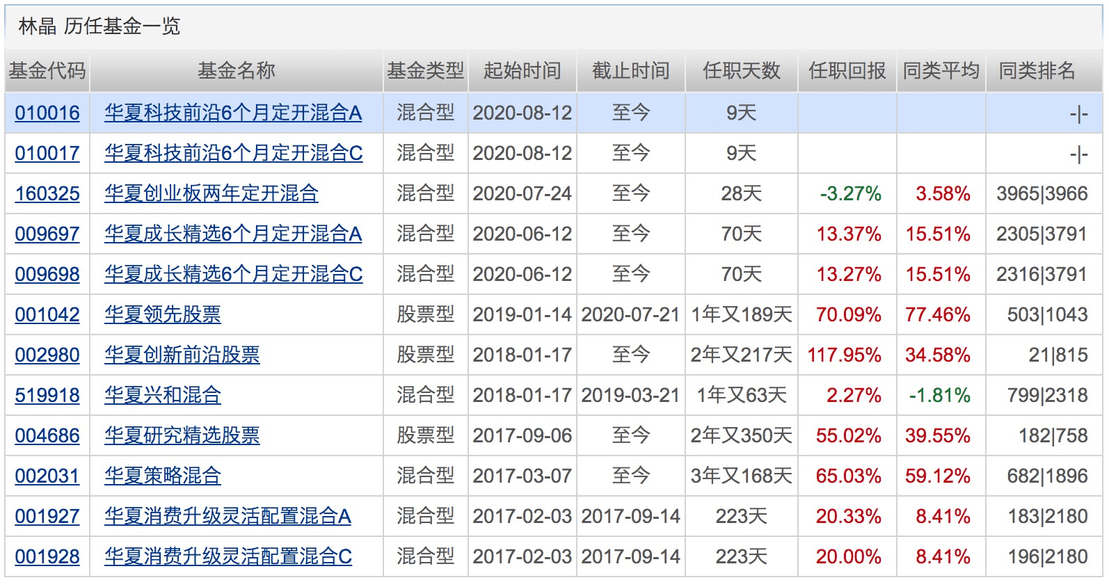Select the -1.81% category average

(x=939, y=395)
